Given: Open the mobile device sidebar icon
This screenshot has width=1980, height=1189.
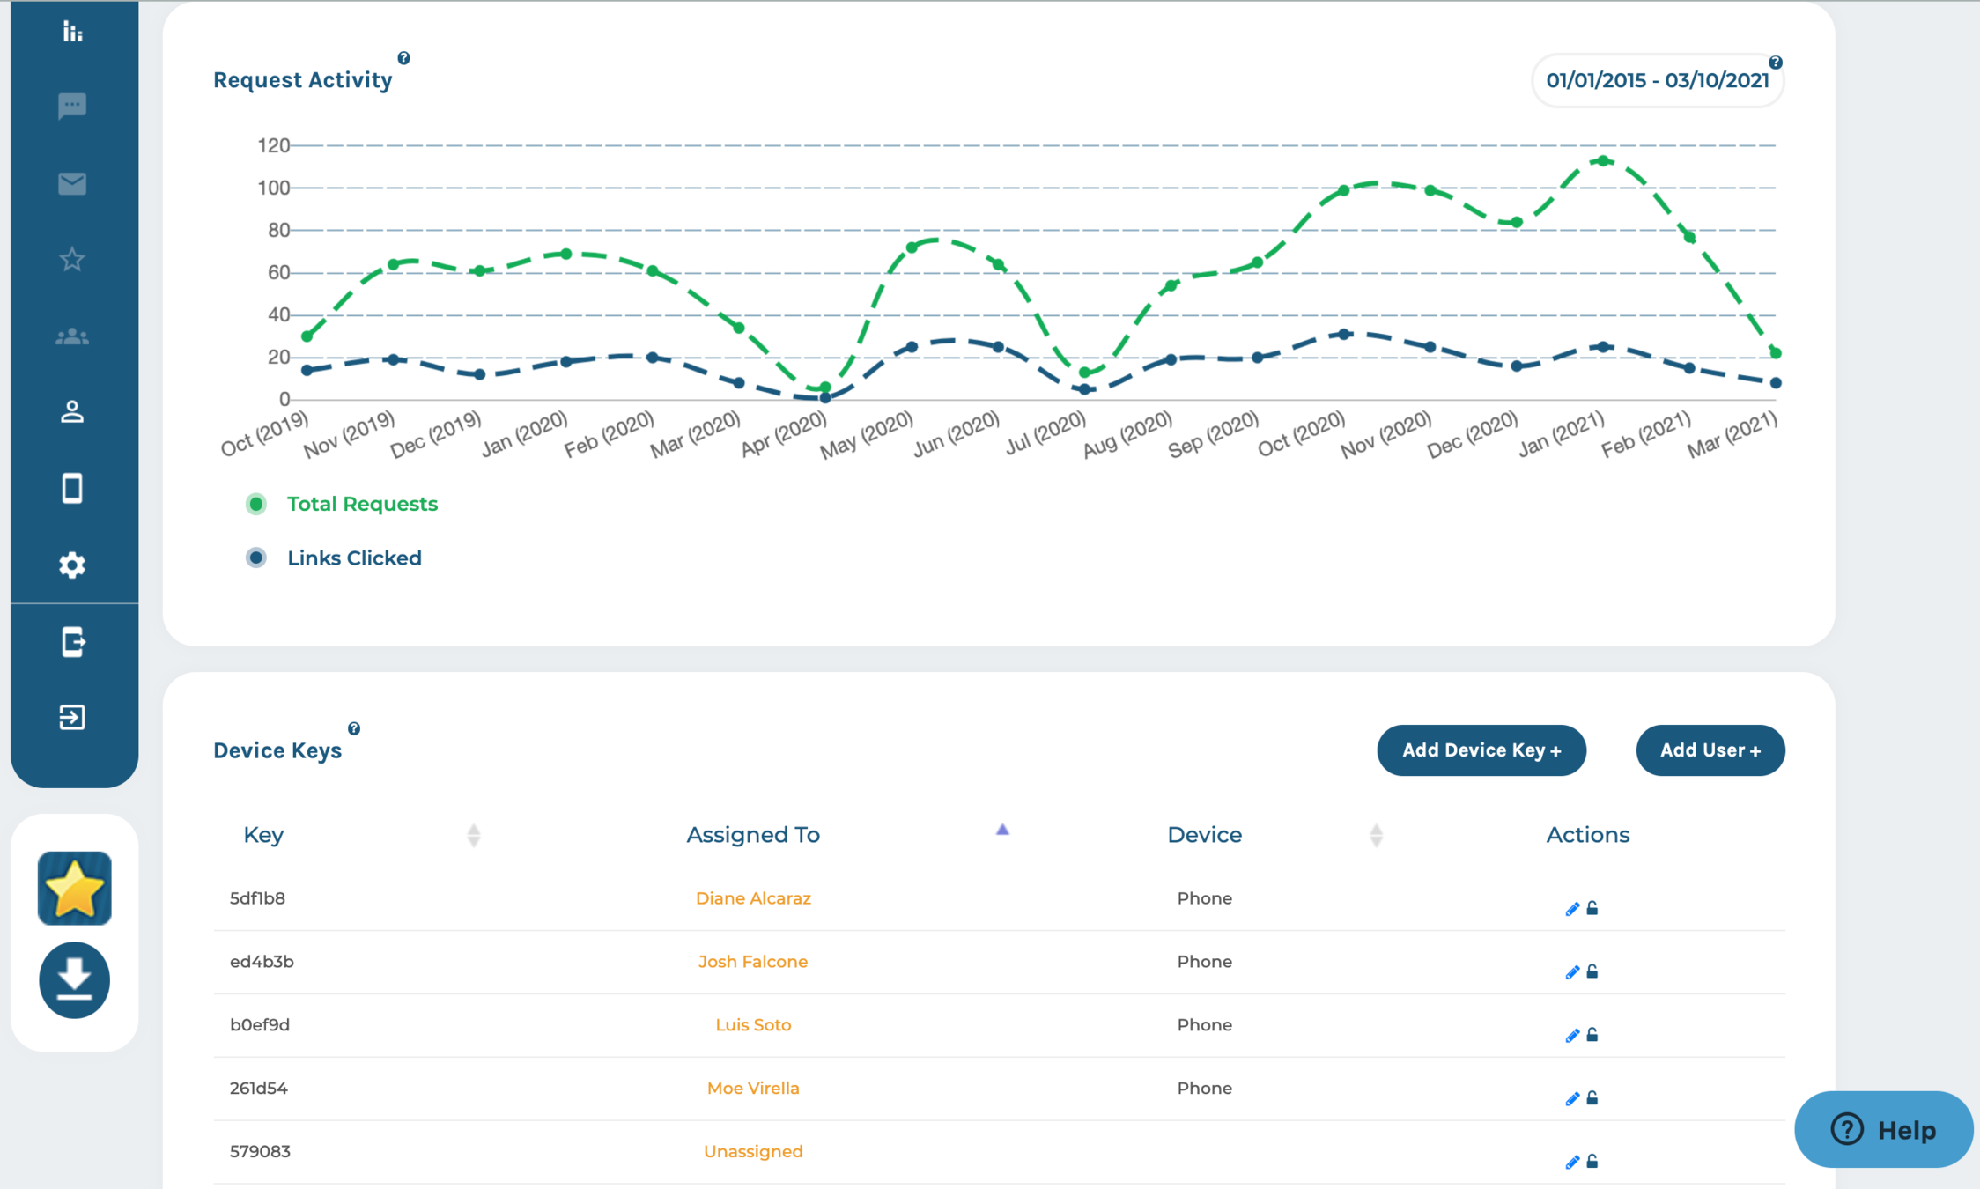Looking at the screenshot, I should [x=72, y=488].
